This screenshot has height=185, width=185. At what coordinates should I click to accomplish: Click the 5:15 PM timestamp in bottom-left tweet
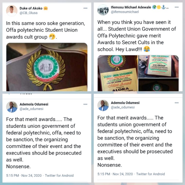pos(13,175)
